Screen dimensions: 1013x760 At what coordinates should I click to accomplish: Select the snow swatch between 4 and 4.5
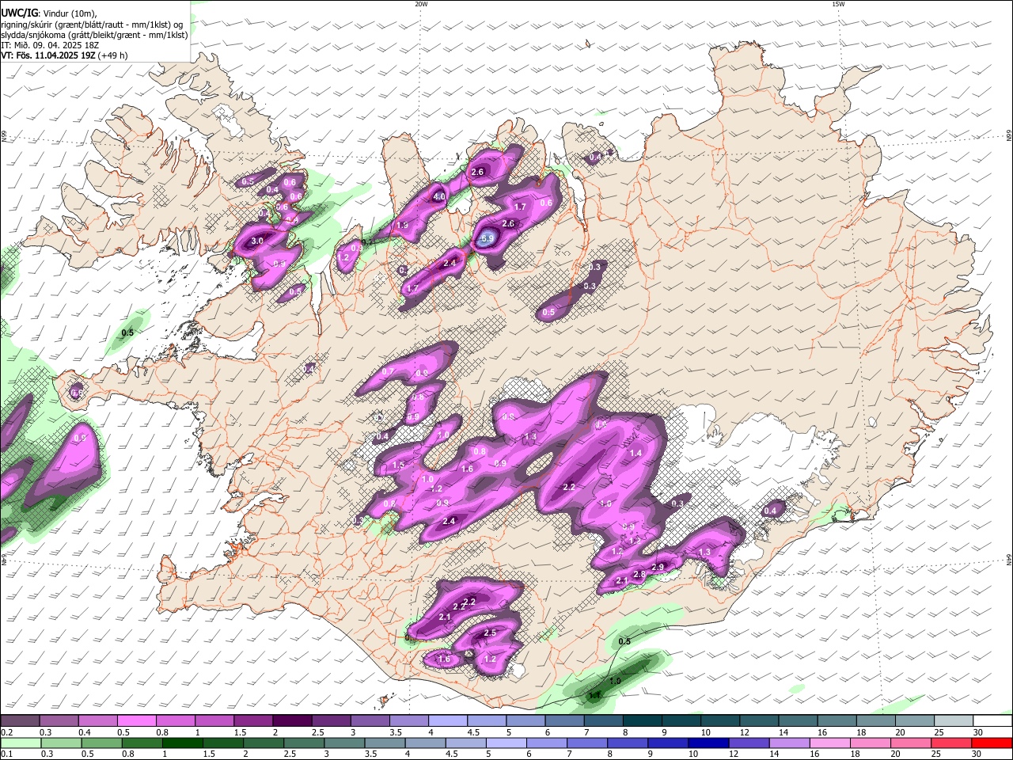(x=447, y=720)
